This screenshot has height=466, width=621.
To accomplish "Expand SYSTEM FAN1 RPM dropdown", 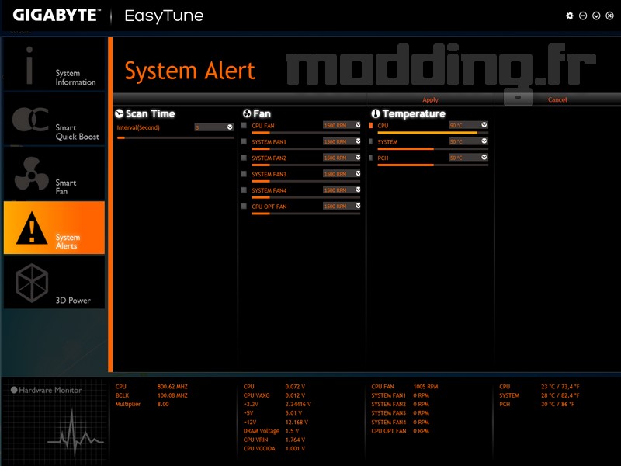I will pos(342,141).
